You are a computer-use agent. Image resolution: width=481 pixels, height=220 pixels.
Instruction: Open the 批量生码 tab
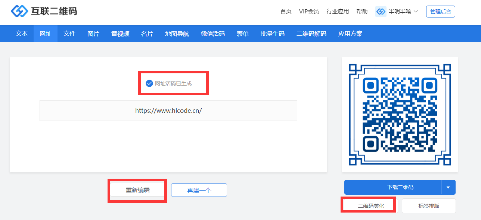coord(273,34)
